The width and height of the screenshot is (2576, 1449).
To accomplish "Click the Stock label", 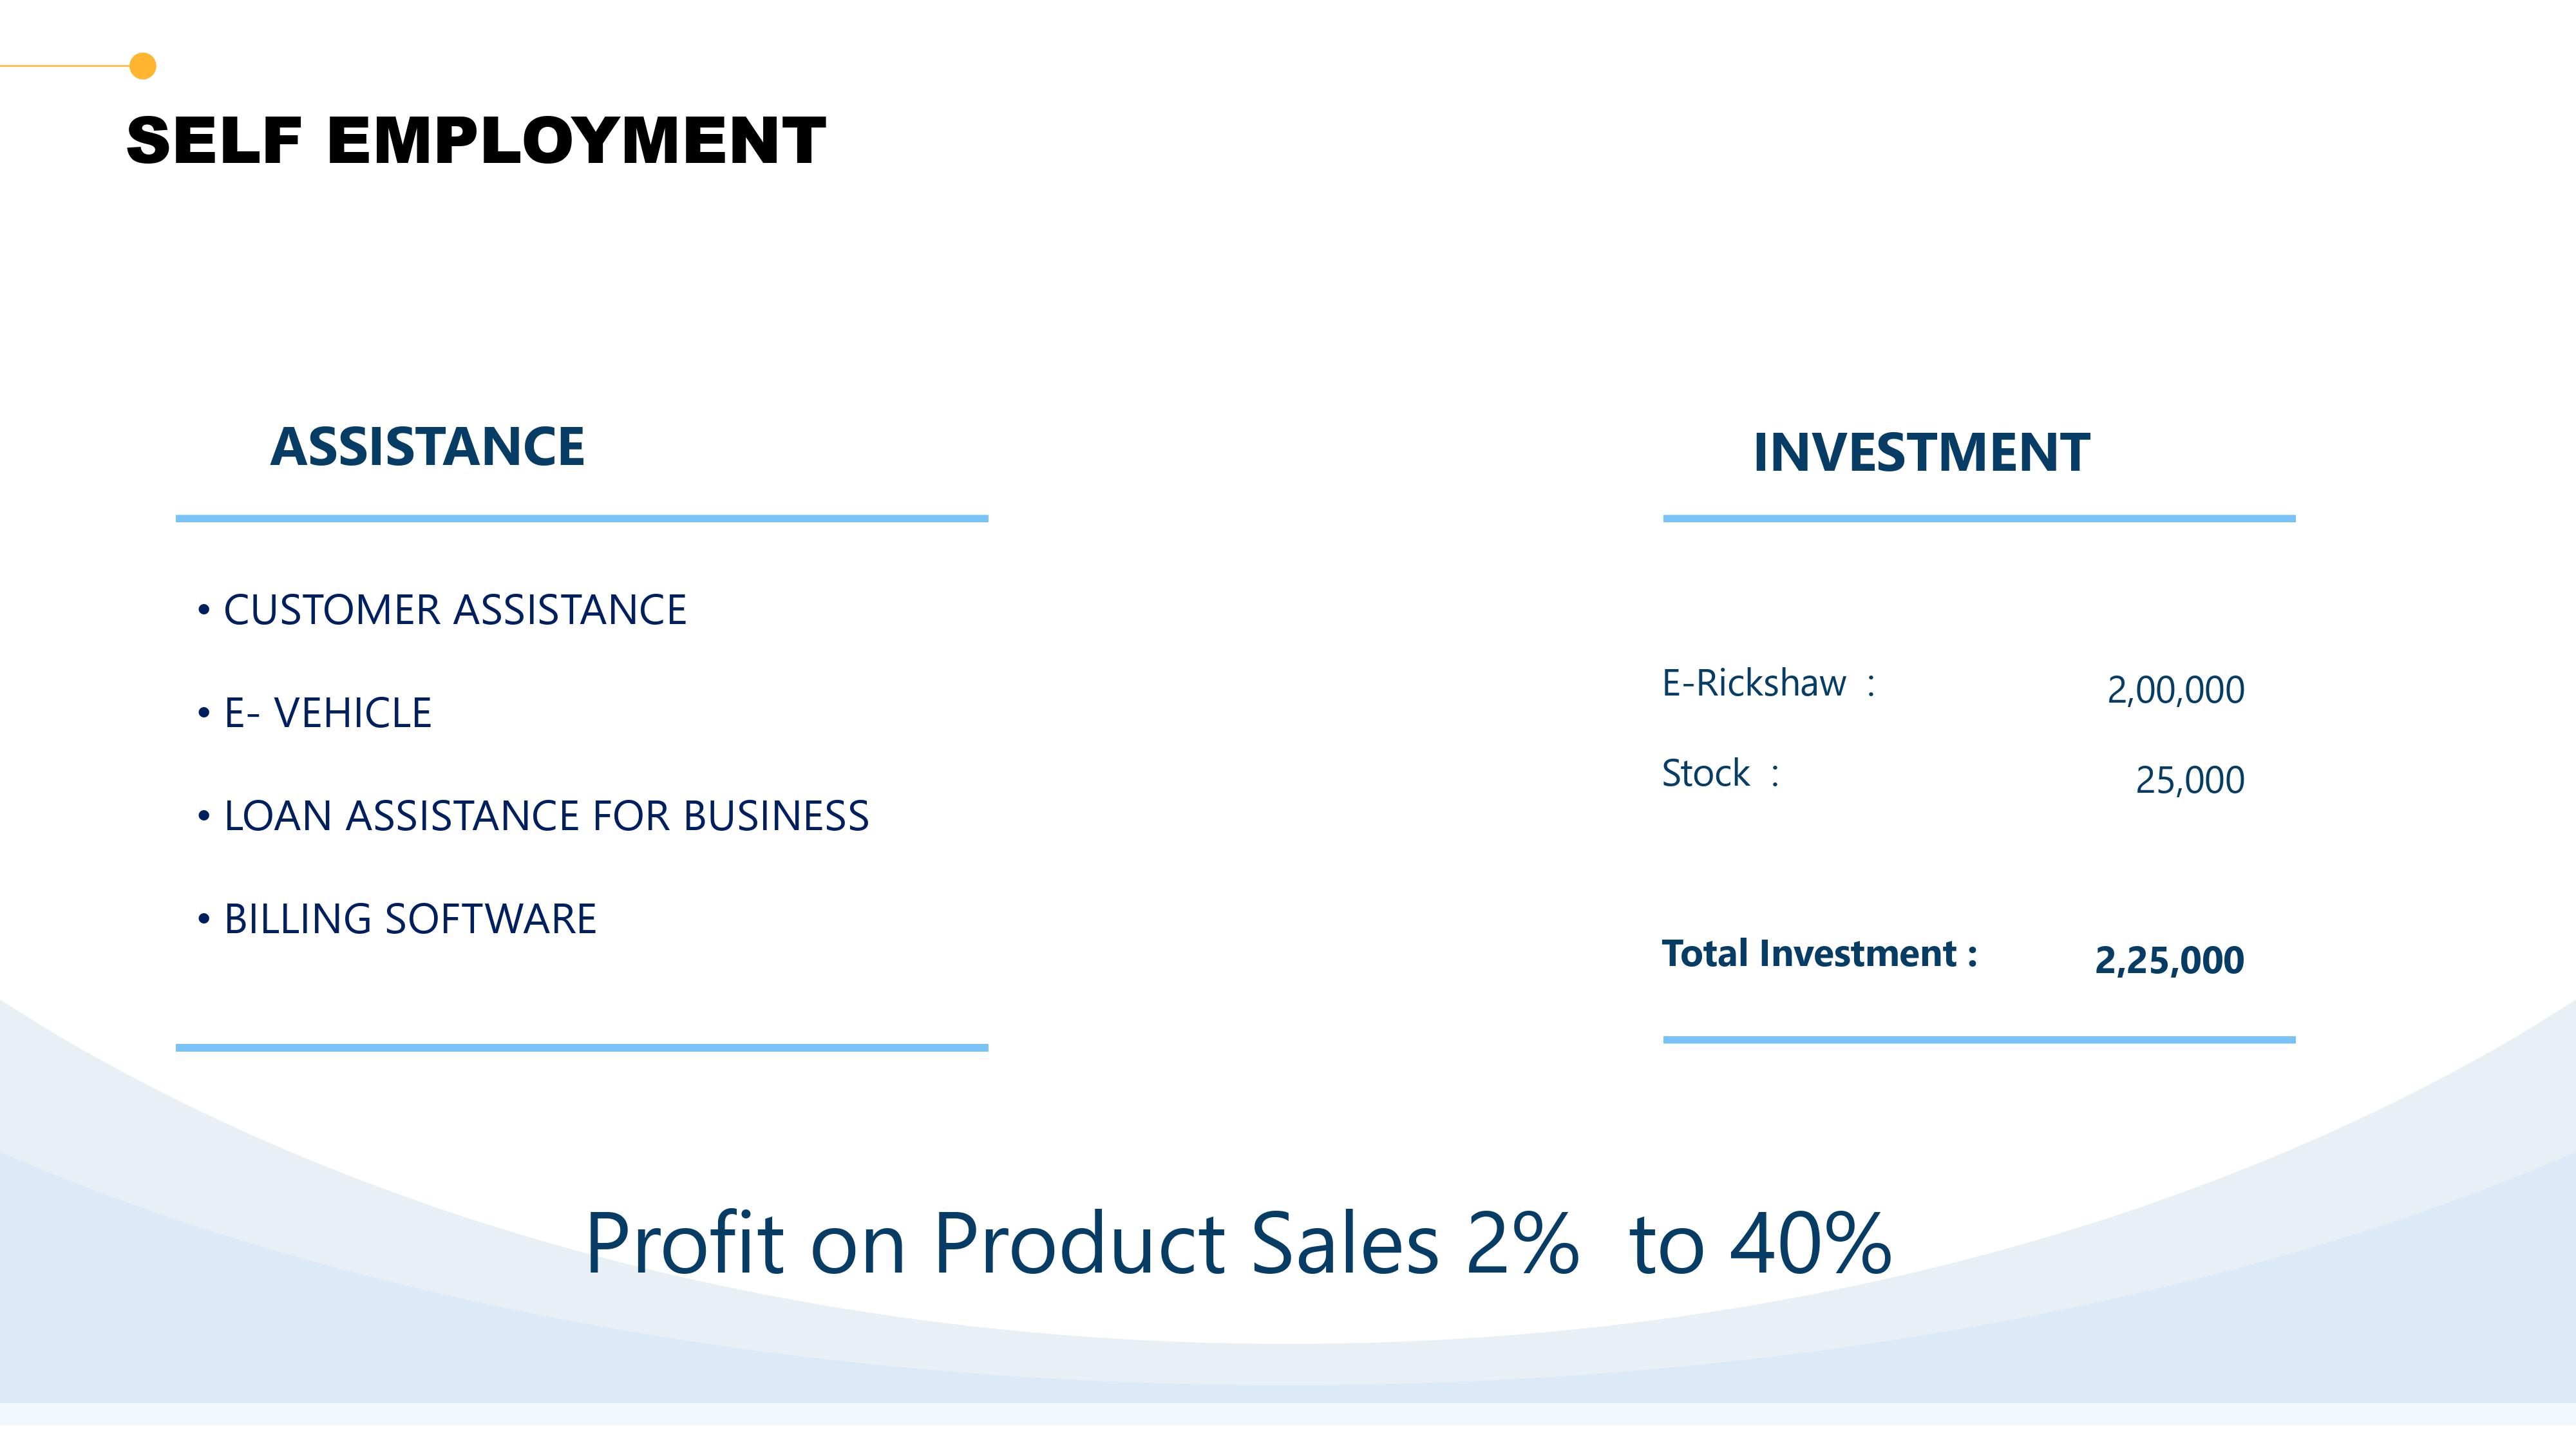I will tap(1705, 773).
